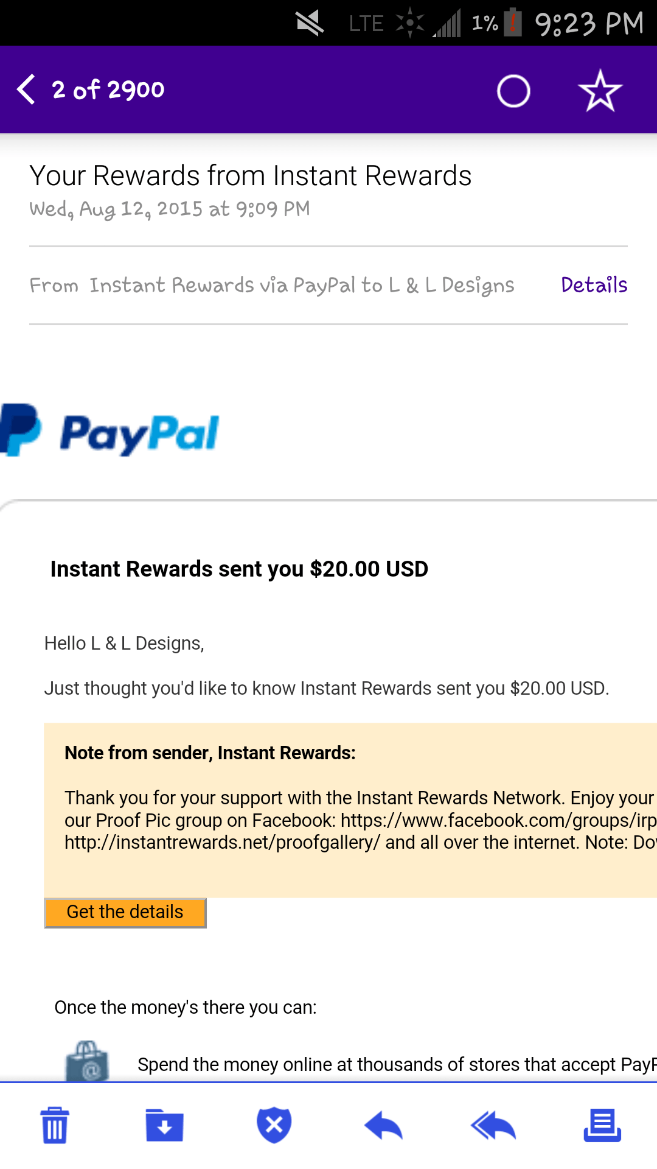Reply all using double arrow icon
The width and height of the screenshot is (657, 1169).
[x=493, y=1125]
